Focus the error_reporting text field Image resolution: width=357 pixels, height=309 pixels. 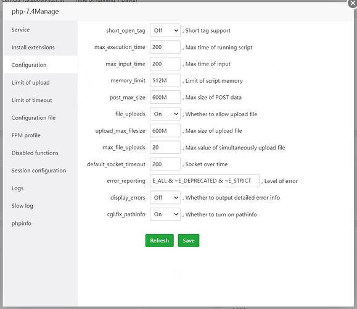pos(205,180)
